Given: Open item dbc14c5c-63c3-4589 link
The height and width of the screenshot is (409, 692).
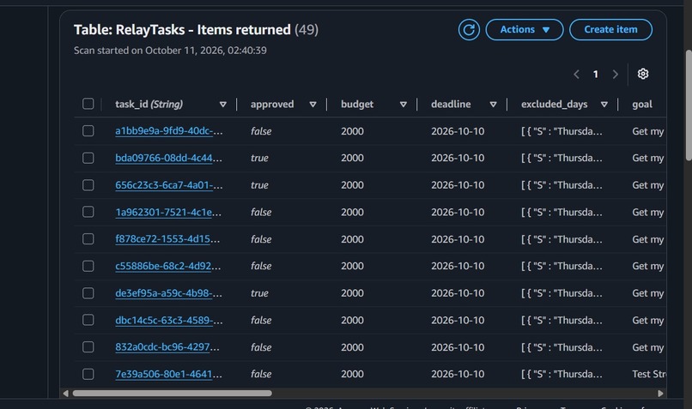Looking at the screenshot, I should click(168, 321).
